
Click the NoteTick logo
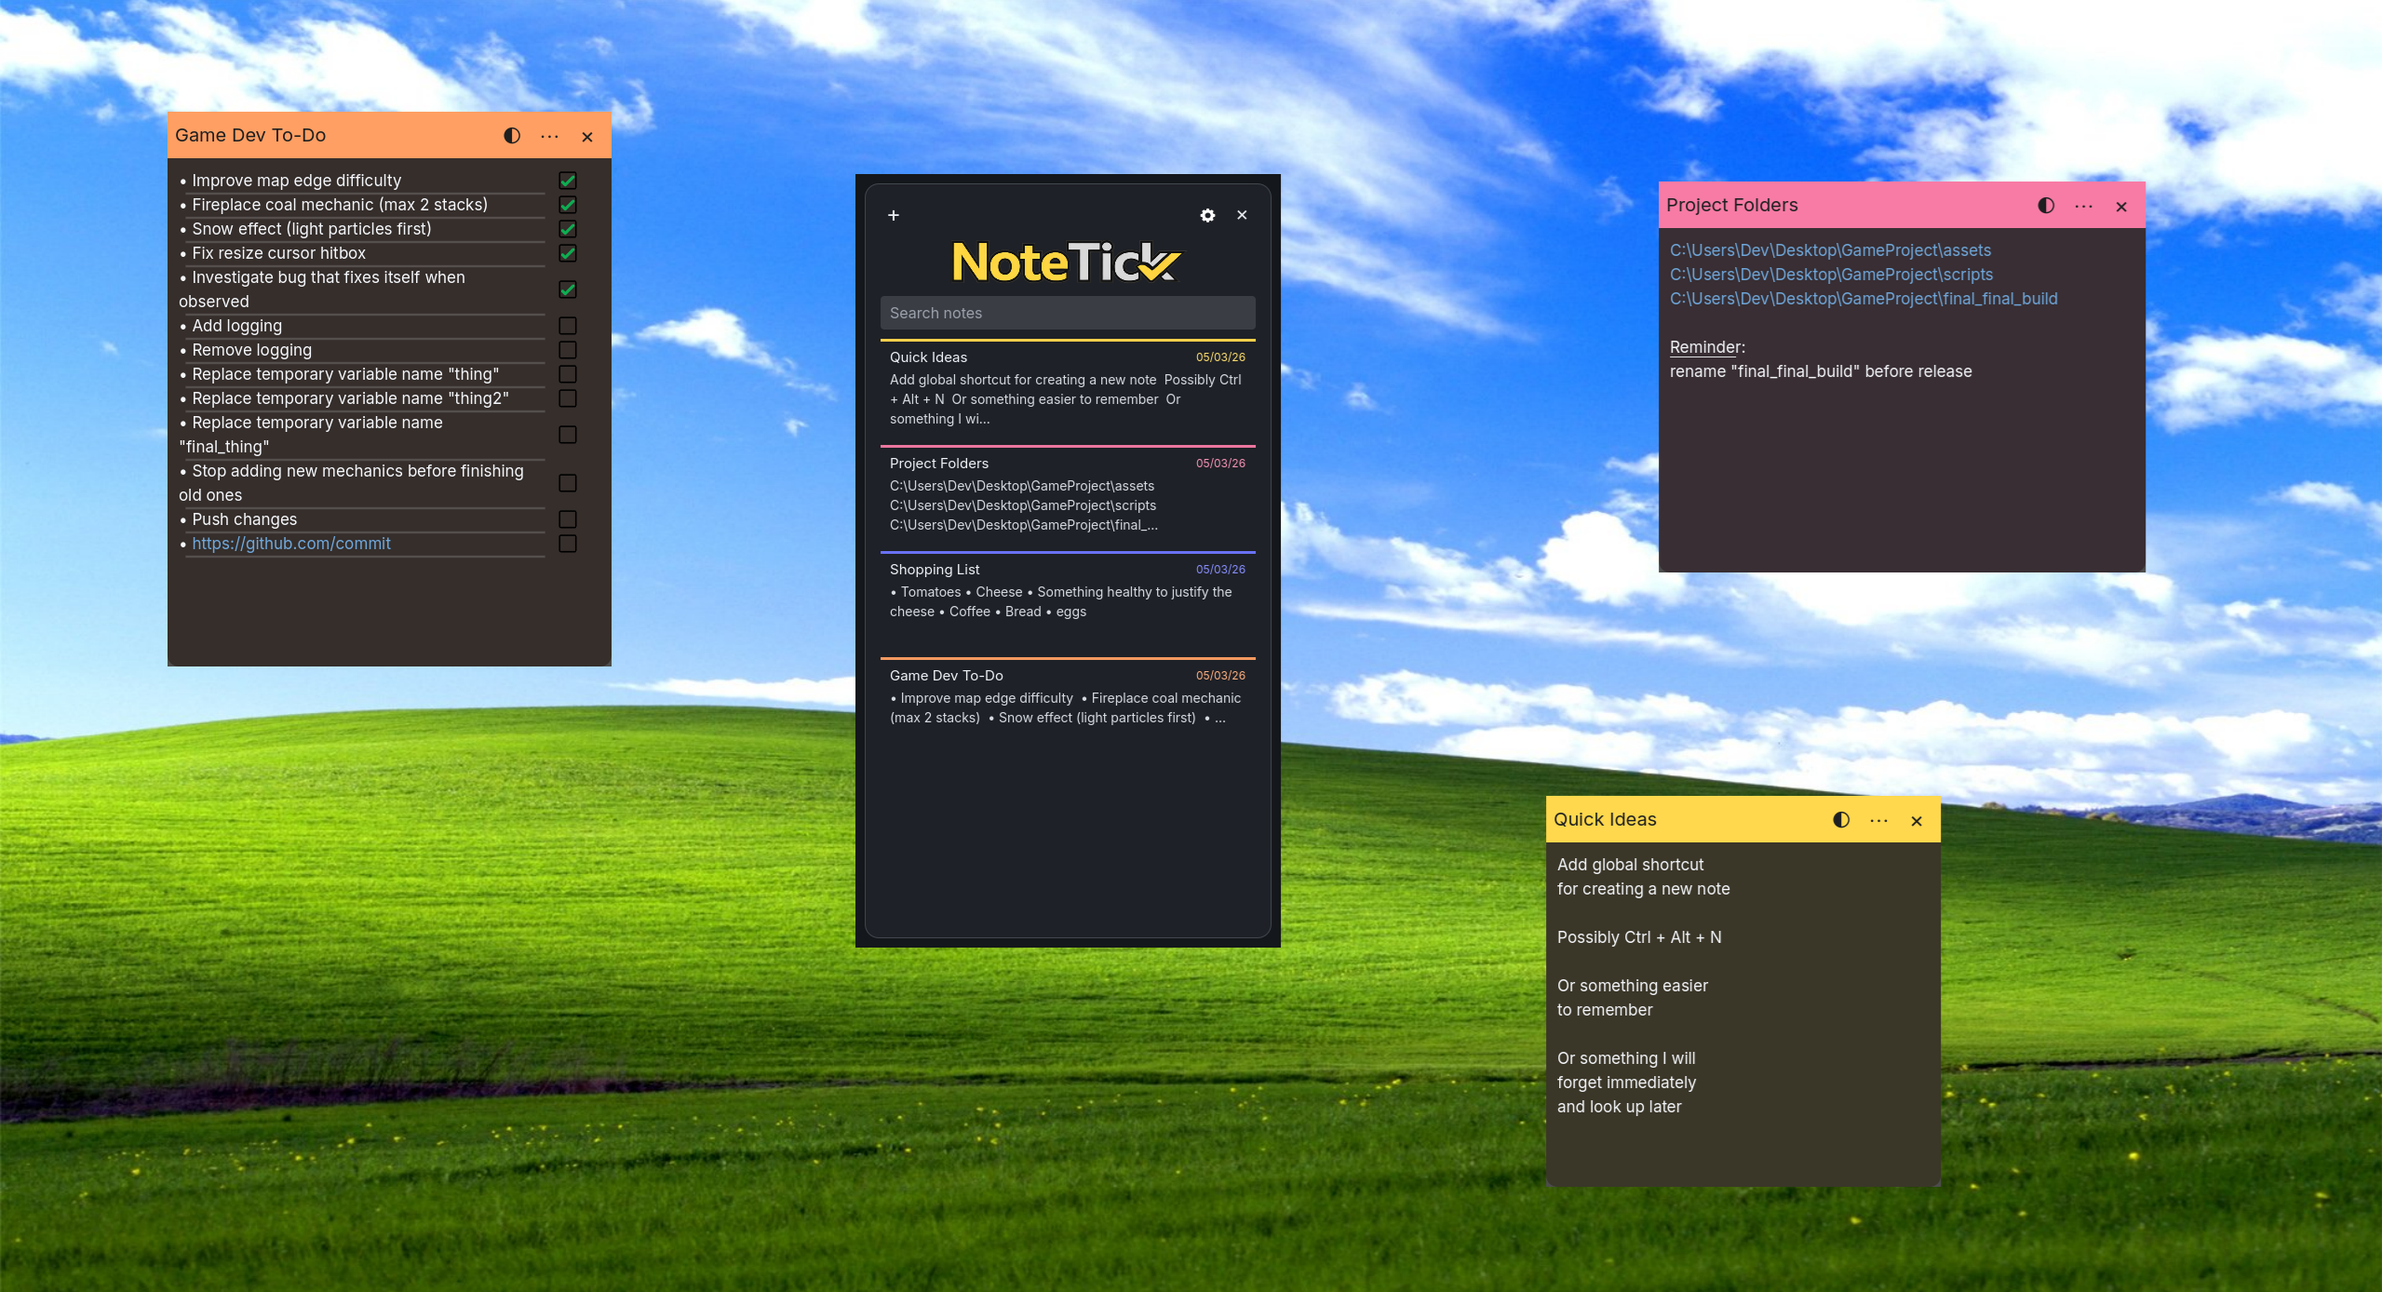click(x=1067, y=262)
